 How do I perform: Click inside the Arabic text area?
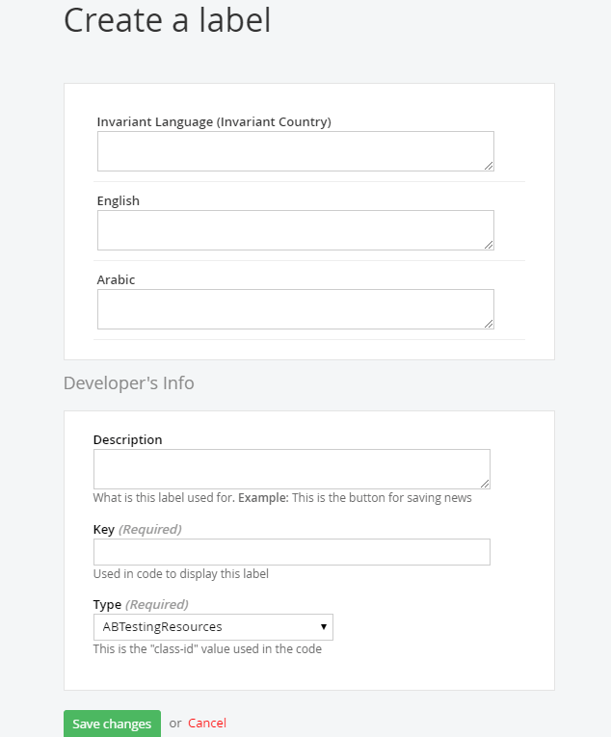(295, 309)
